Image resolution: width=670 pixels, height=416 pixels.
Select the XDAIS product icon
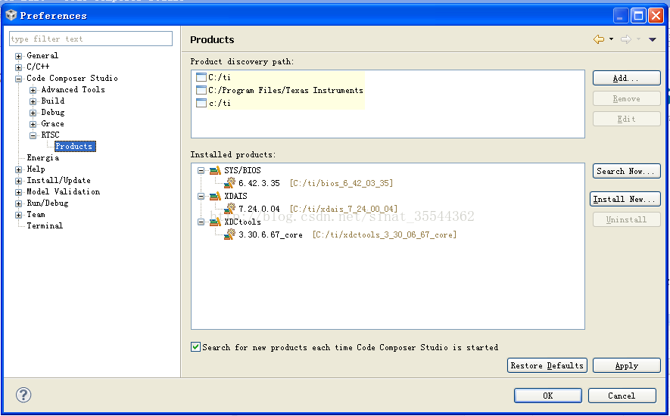215,196
